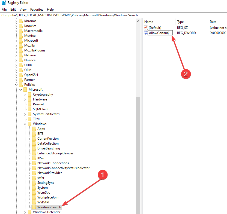
Task: Click the DataCollection folder icon
Action: pyautogui.click(x=34, y=143)
